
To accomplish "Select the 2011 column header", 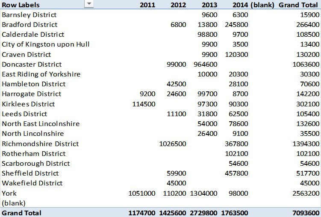I will tap(147, 5).
